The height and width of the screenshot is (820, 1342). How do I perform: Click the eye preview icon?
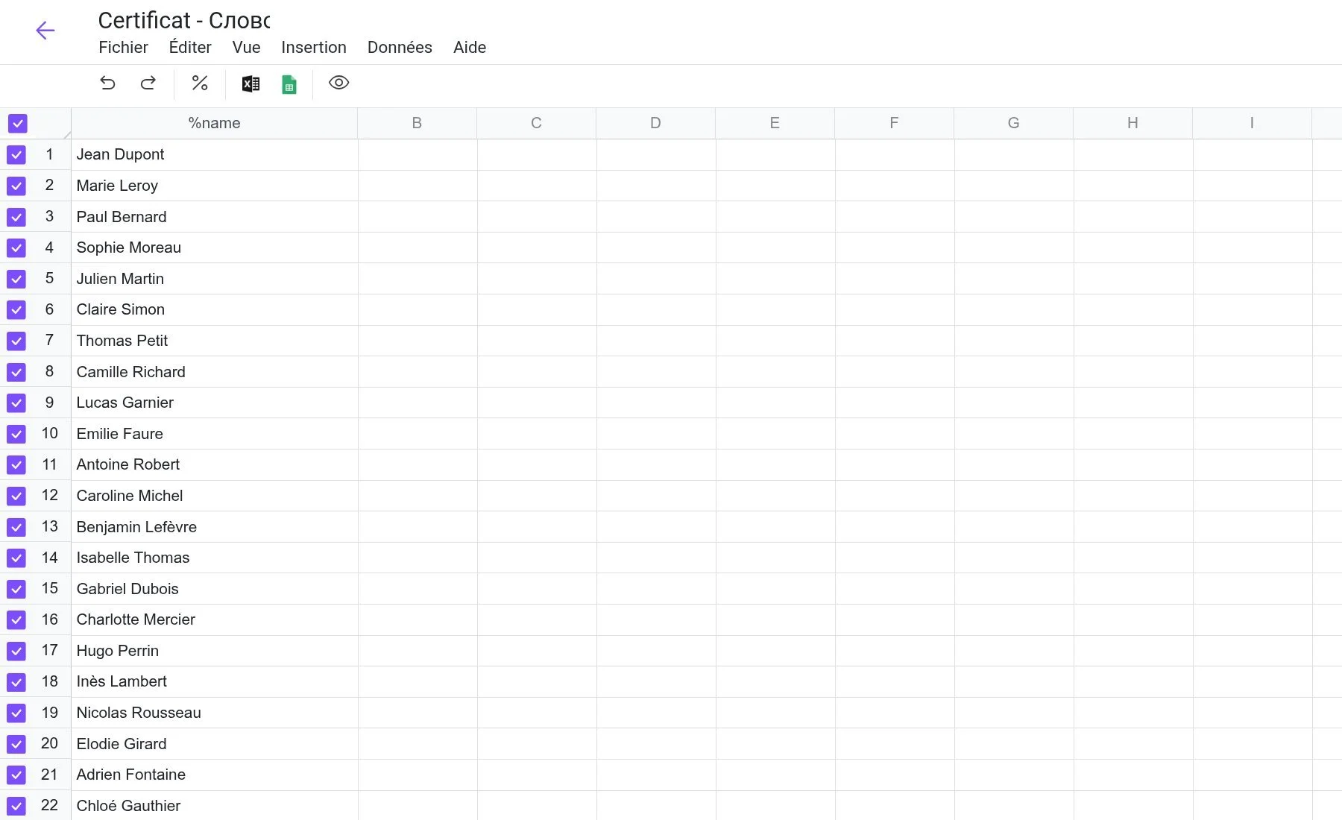[338, 83]
